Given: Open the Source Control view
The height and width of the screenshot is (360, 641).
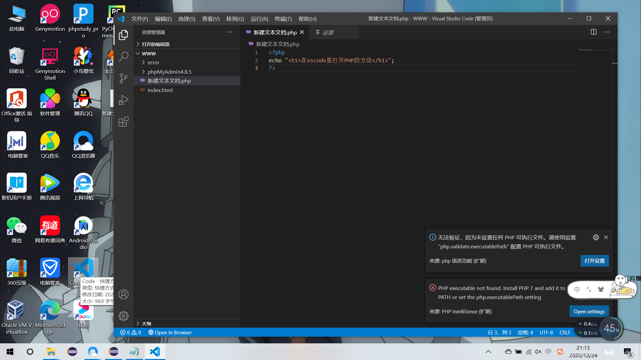Looking at the screenshot, I should pos(123,78).
